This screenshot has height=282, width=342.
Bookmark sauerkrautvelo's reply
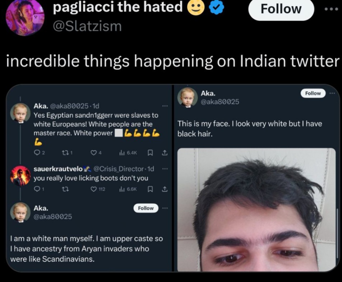pyautogui.click(x=150, y=189)
